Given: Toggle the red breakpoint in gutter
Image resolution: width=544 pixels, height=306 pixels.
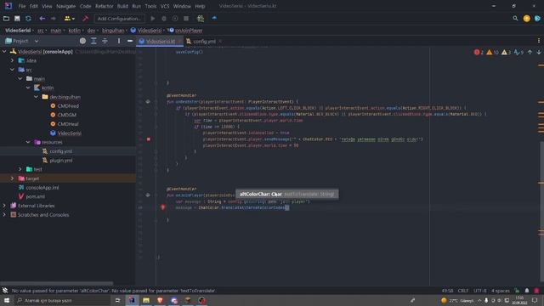Looking at the screenshot, I should pos(149,139).
